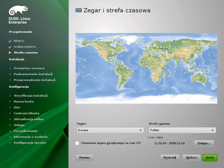
Task: Click the Polska marker on the world map
Action: click(x=155, y=48)
